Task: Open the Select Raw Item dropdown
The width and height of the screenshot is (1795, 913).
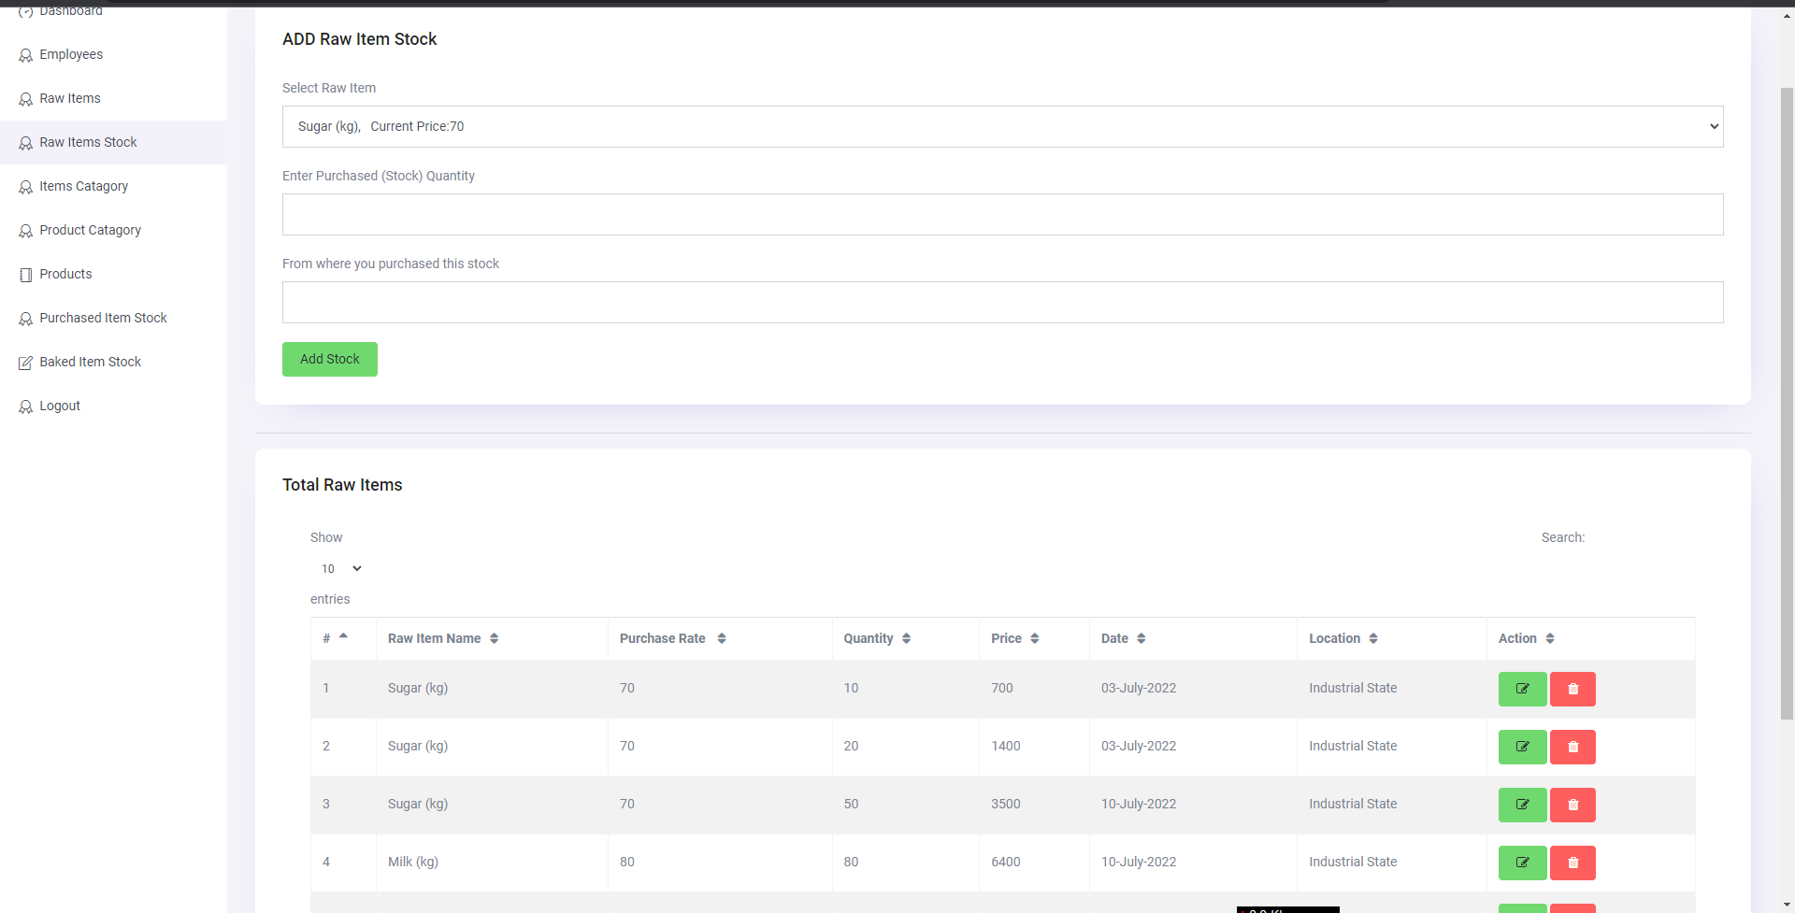Action: coord(1002,126)
